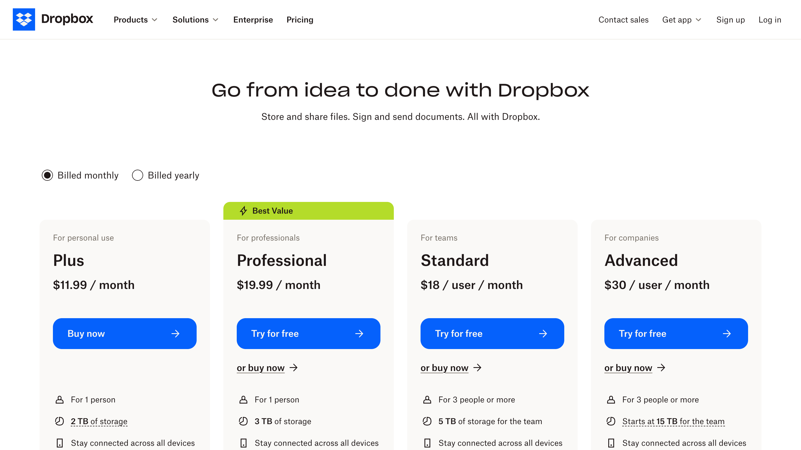The width and height of the screenshot is (801, 450).
Task: Click the $18 / user / month price
Action: [472, 285]
